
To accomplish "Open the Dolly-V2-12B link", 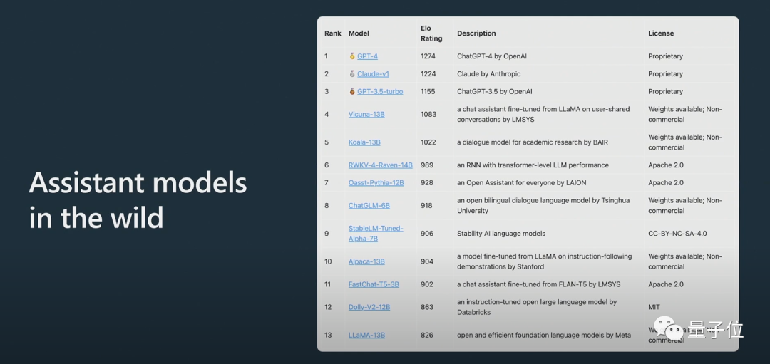I will tap(369, 307).
